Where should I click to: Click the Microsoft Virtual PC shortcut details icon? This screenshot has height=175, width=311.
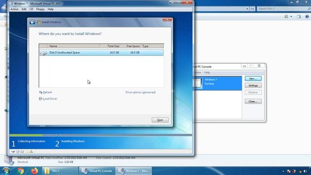(x=9, y=160)
